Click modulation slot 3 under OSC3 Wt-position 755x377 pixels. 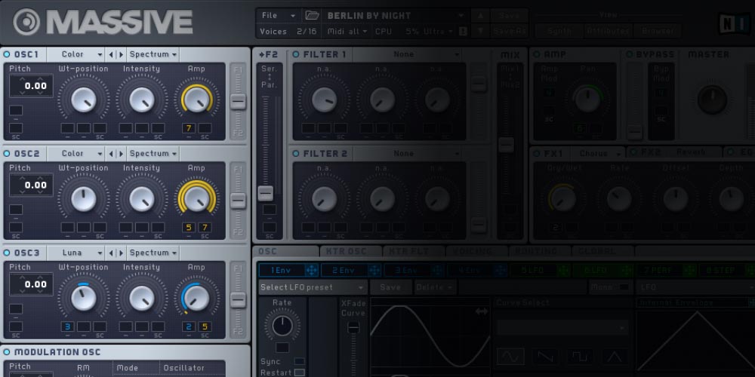point(67,327)
